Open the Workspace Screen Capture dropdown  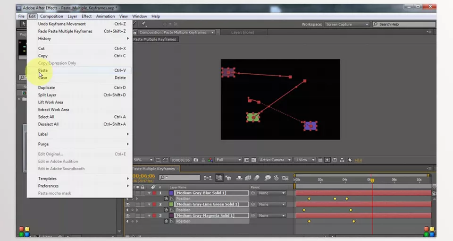[347, 24]
